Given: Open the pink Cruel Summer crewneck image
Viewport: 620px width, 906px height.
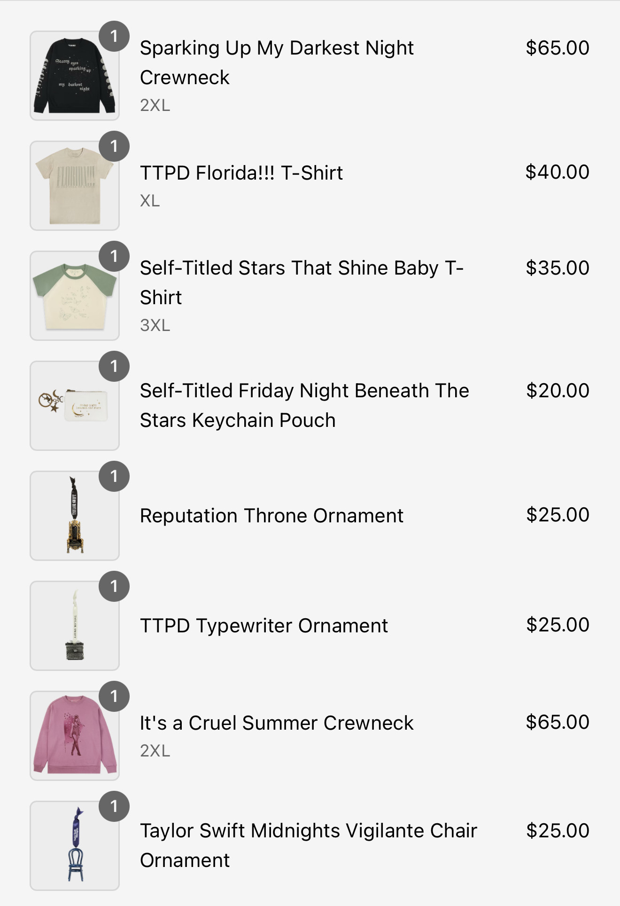Looking at the screenshot, I should click(75, 736).
